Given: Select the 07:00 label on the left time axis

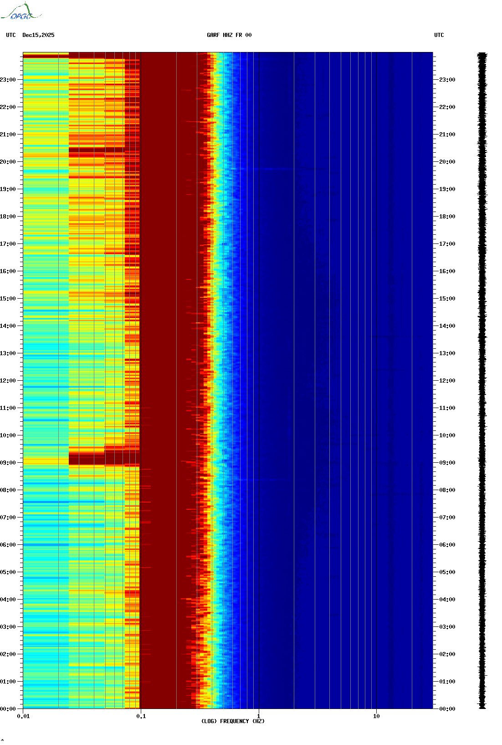Looking at the screenshot, I should [x=8, y=517].
